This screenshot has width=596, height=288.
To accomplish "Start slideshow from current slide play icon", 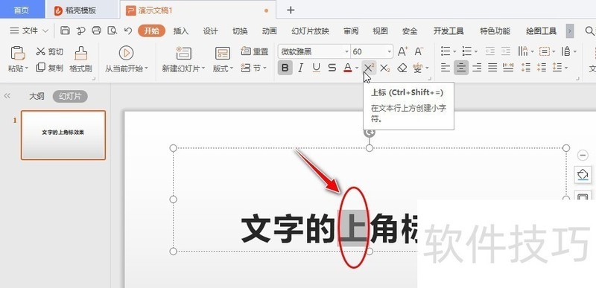I will (126, 53).
